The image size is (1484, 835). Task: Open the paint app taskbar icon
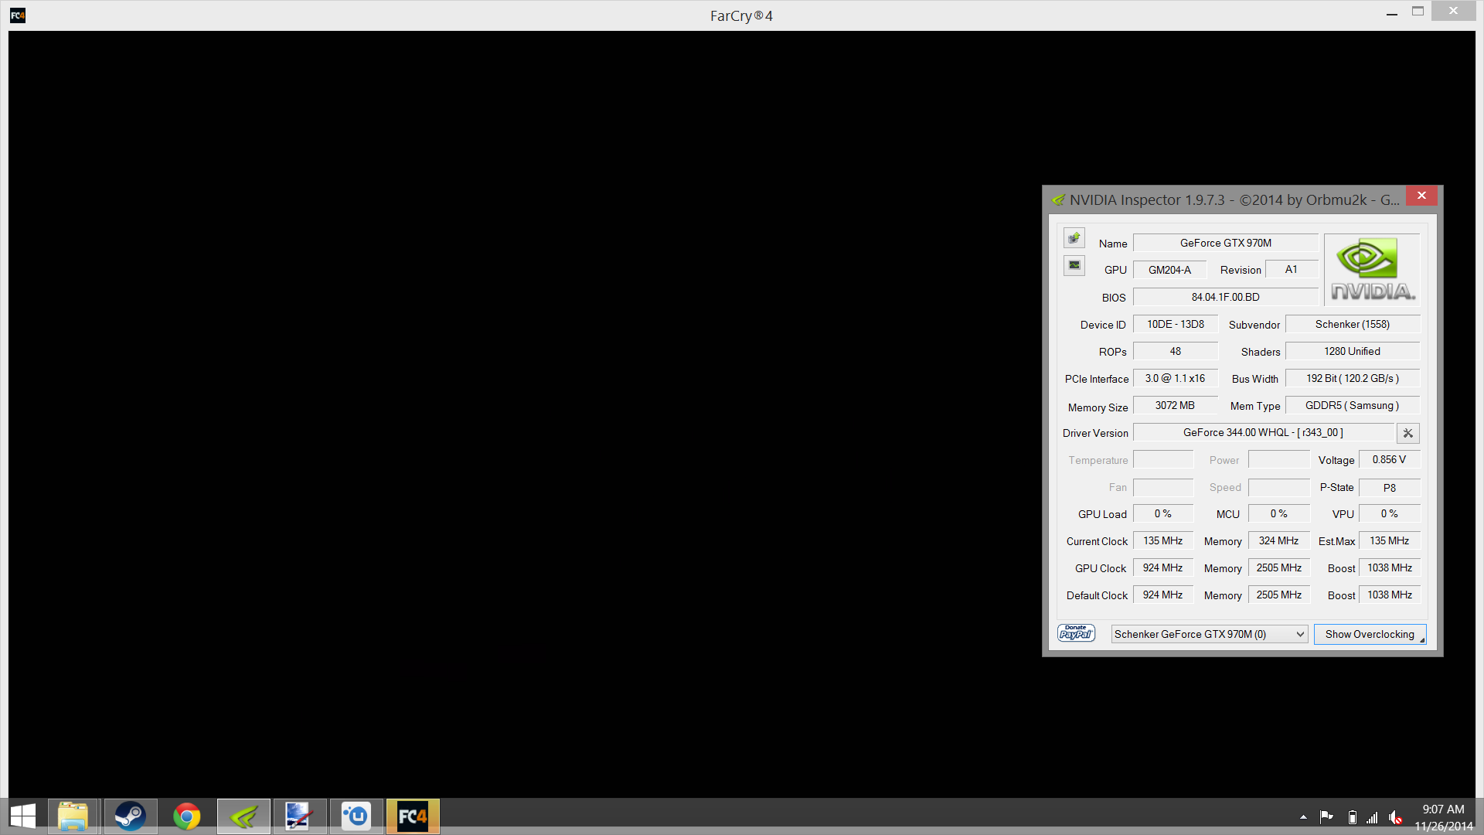[x=300, y=816]
